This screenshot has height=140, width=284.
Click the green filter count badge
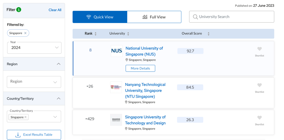pos(19,10)
